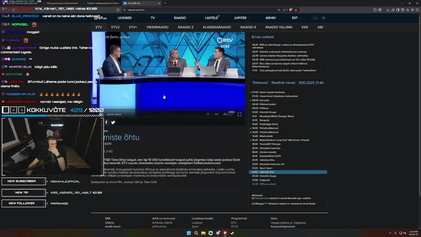The width and height of the screenshot is (421, 237).
Task: Click the address bar URL otse.err.ee
Action: [x=136, y=10]
